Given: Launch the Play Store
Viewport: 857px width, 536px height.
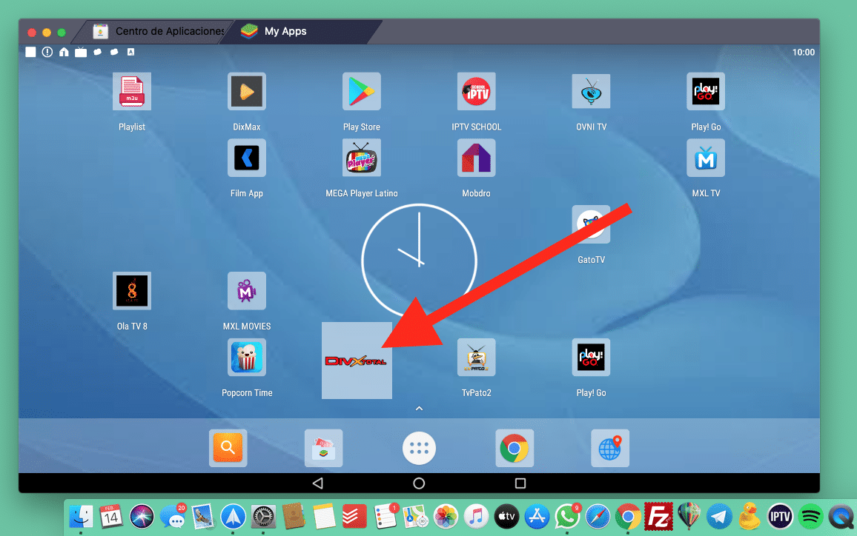Looking at the screenshot, I should pos(361,90).
